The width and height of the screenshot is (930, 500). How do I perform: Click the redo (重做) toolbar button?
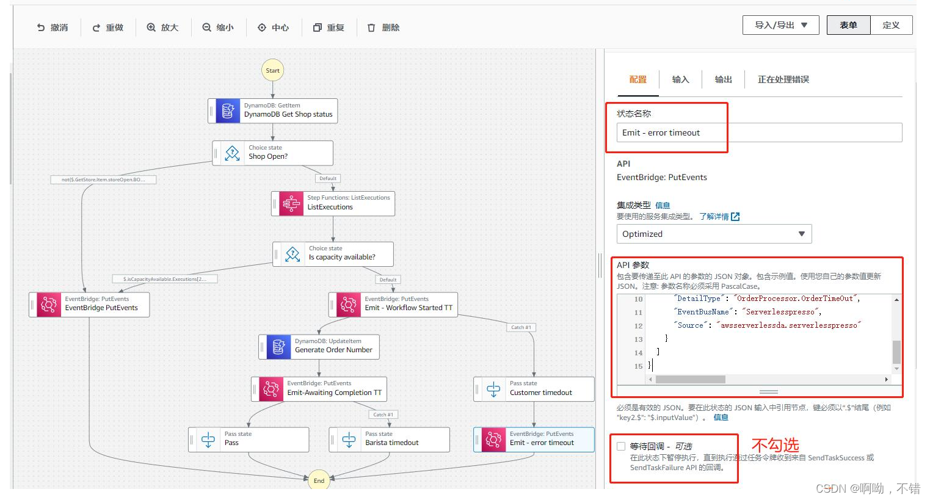[108, 27]
